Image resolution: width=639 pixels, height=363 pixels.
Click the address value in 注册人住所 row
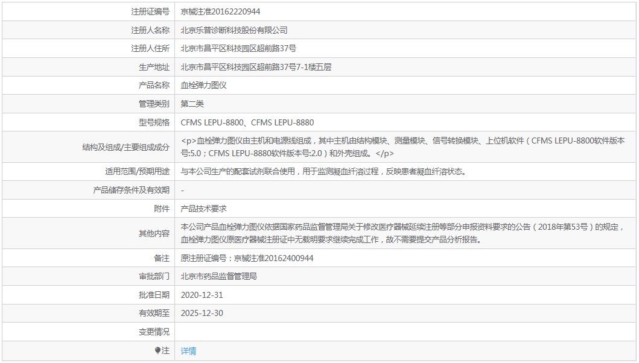coord(238,48)
